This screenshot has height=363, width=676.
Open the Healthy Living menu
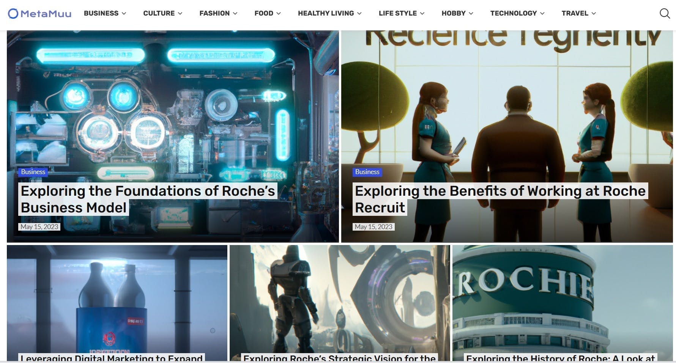click(x=329, y=13)
